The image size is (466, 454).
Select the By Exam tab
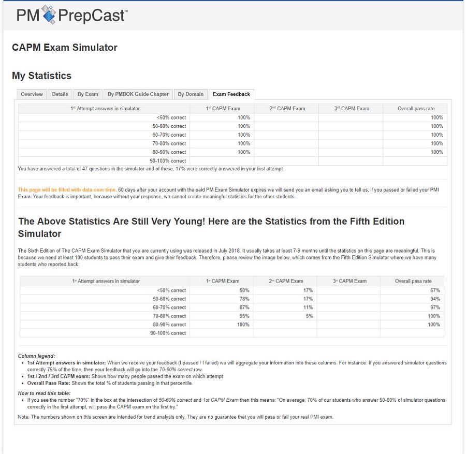tap(88, 94)
